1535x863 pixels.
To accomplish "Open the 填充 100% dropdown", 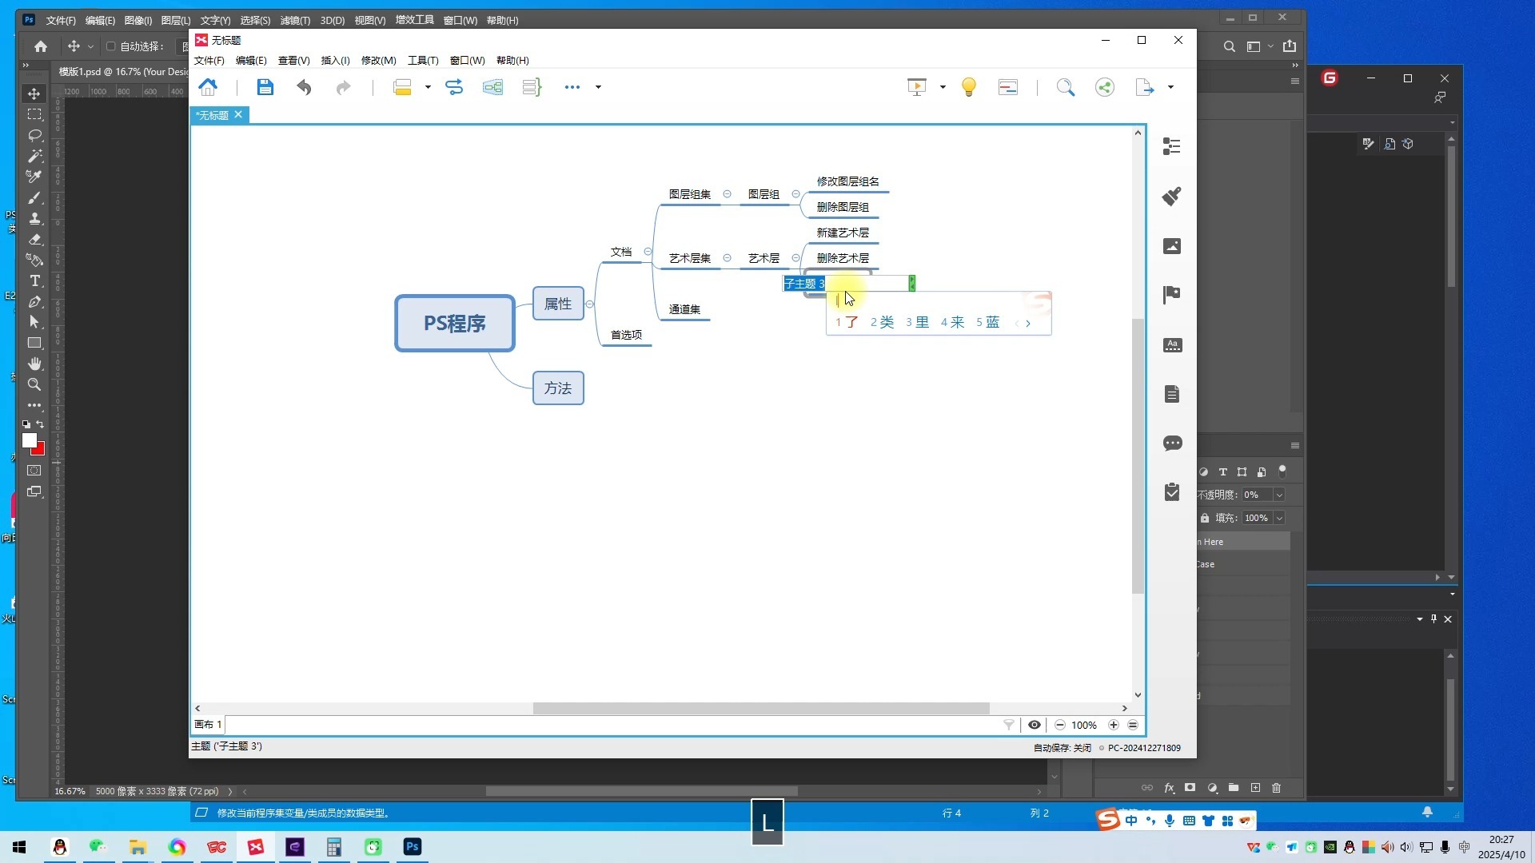I will click(1279, 518).
